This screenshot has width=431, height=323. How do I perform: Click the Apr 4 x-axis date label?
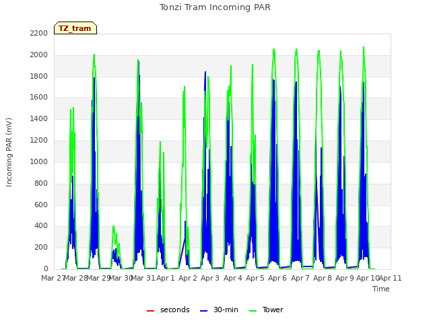click(x=233, y=278)
